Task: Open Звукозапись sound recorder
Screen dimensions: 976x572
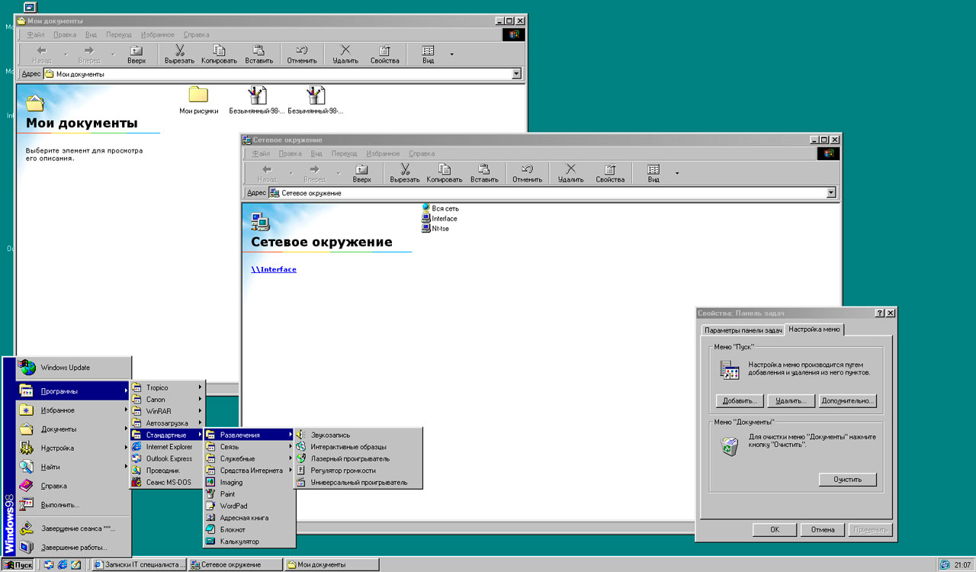Action: [x=330, y=435]
